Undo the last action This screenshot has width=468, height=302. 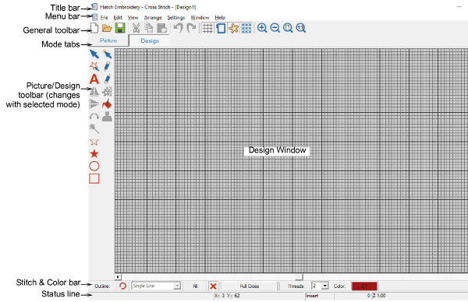coord(178,28)
